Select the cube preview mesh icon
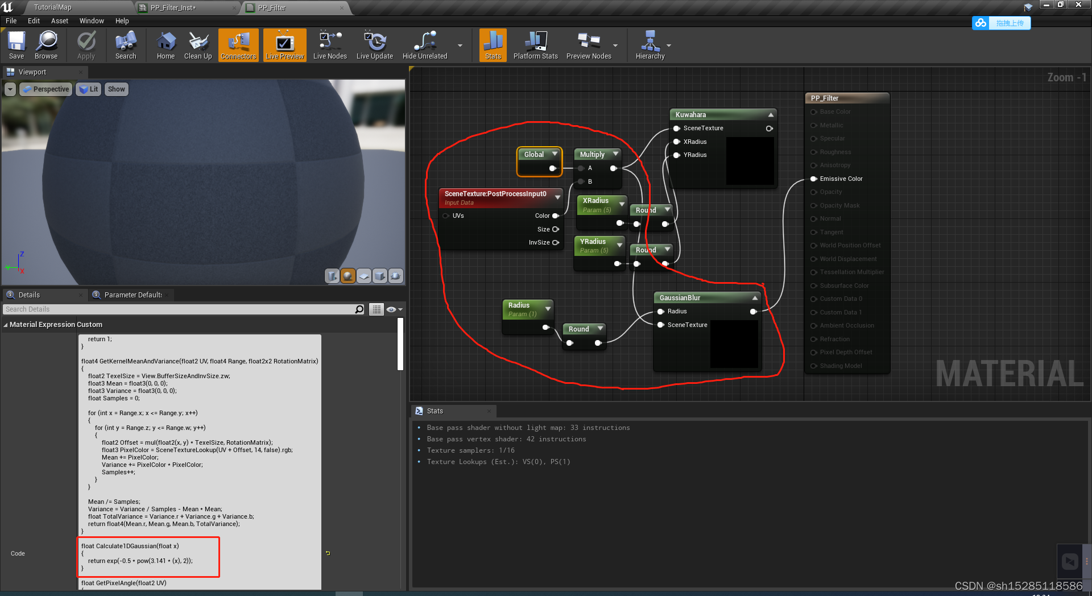 point(380,276)
